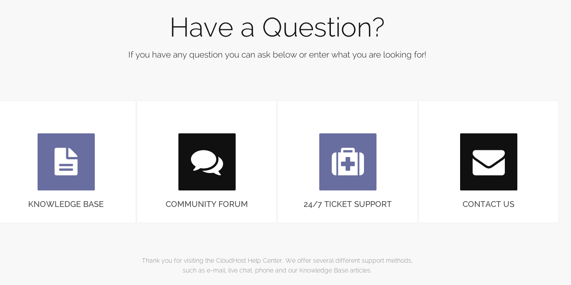Click the word "Question?" in the heading

[x=323, y=28]
